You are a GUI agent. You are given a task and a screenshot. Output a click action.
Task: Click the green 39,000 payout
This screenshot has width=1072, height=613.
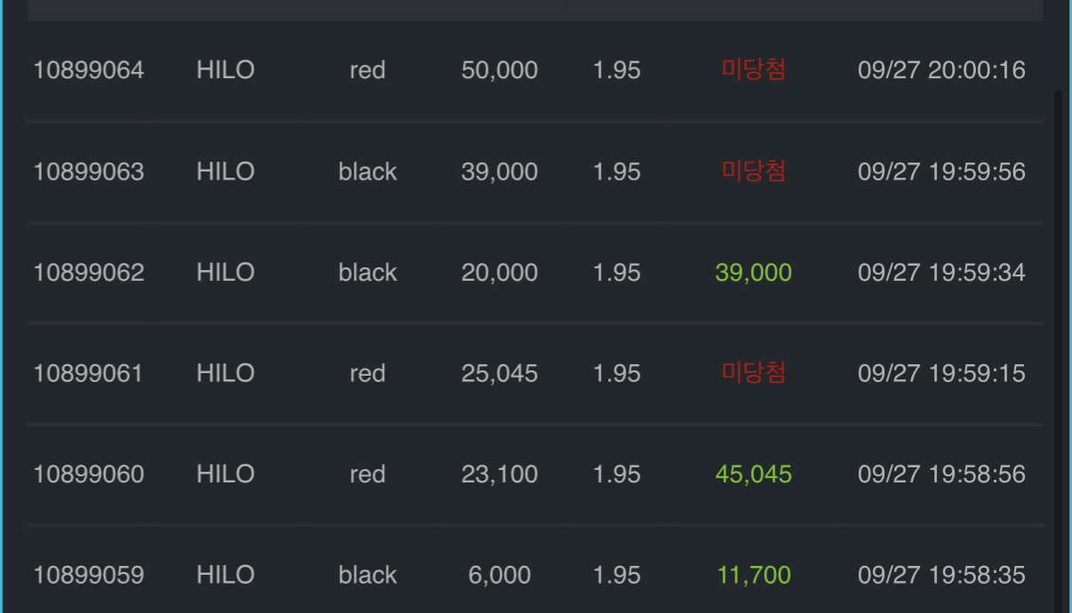tap(753, 273)
